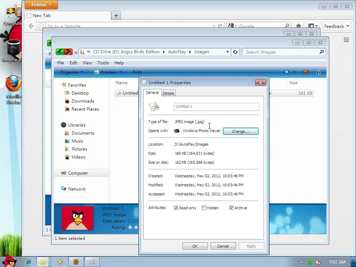Open Mozilla Firefox desktop shortcut
Viewport: 356px width, 267px height.
[13, 90]
